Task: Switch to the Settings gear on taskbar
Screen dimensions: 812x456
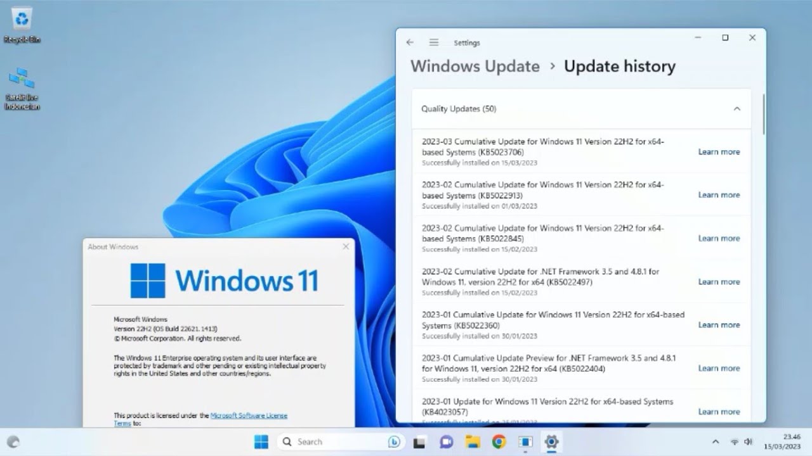Action: click(551, 442)
